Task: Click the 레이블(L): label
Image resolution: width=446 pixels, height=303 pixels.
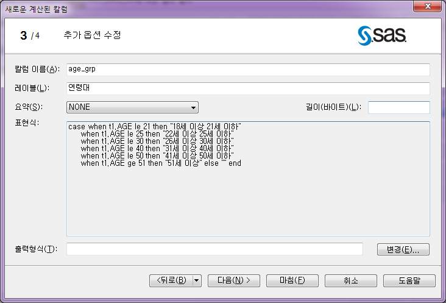Action: coord(32,88)
